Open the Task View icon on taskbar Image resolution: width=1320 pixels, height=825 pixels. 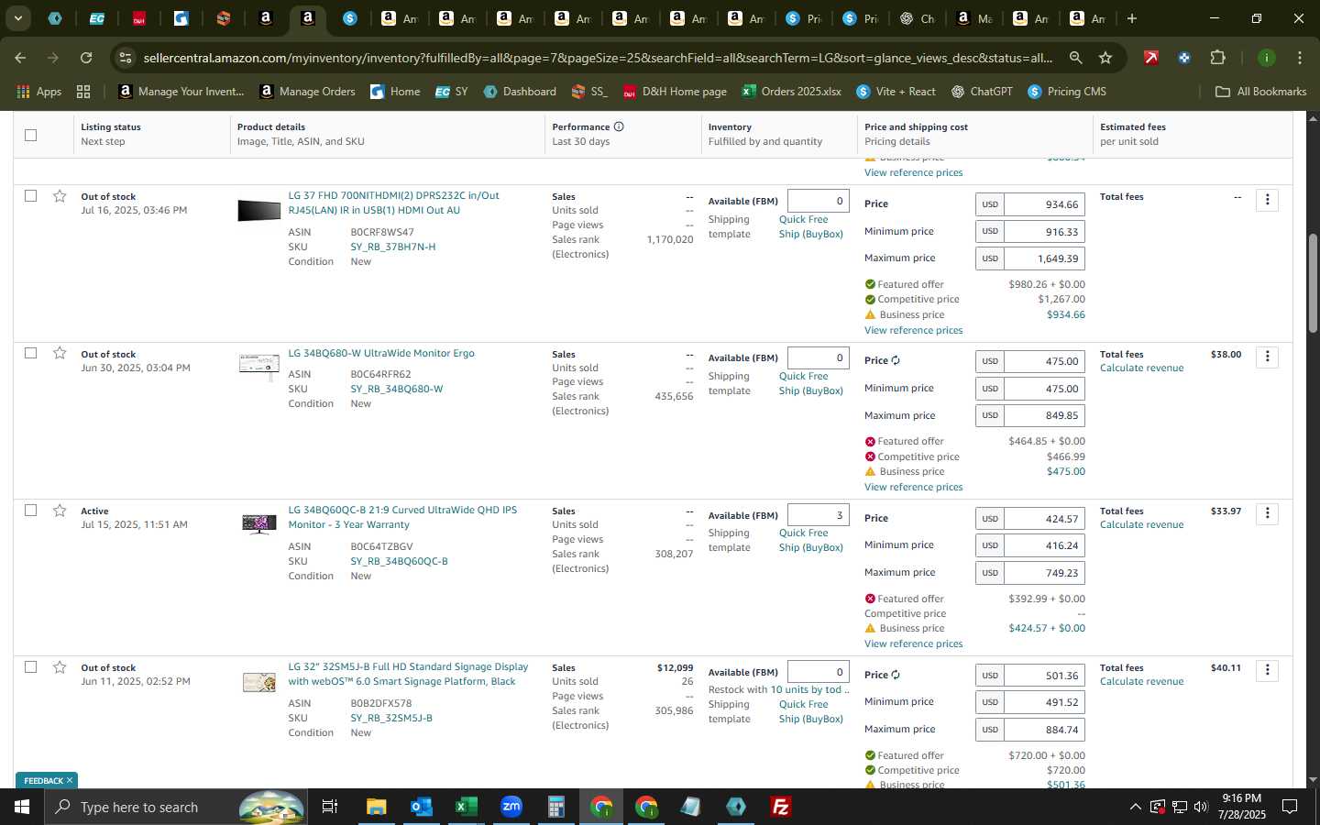point(329,807)
